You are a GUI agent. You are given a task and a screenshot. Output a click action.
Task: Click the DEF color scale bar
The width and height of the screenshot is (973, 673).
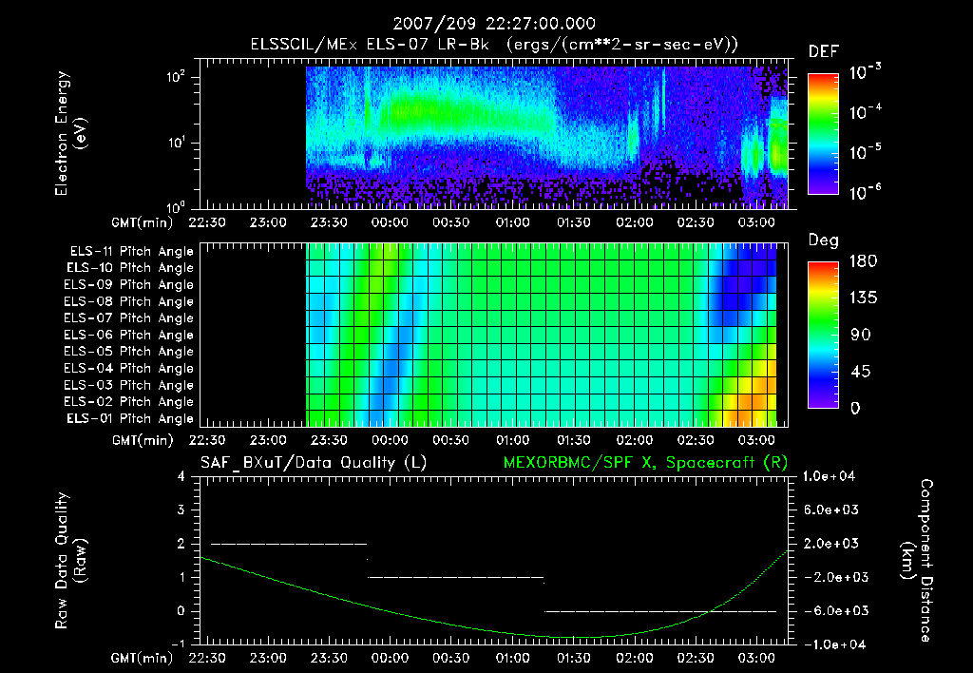(x=823, y=134)
